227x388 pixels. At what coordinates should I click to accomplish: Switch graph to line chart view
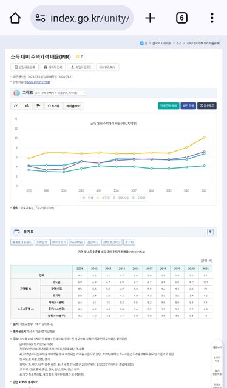coord(16,106)
